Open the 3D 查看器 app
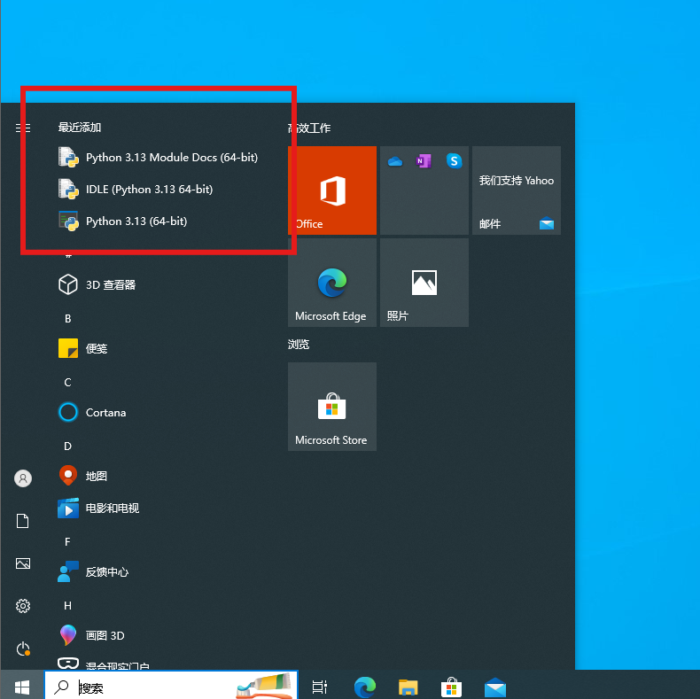This screenshot has width=700, height=699. pyautogui.click(x=110, y=285)
